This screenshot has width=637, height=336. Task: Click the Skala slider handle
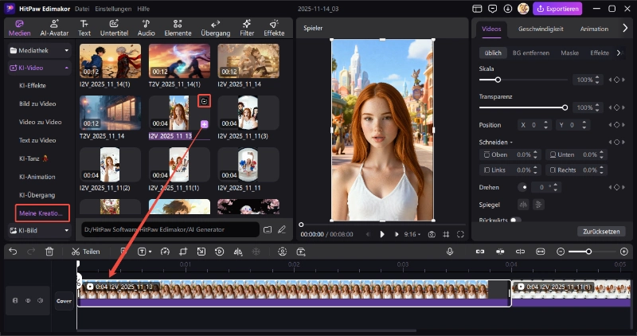(498, 80)
